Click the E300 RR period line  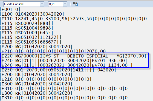36,93
